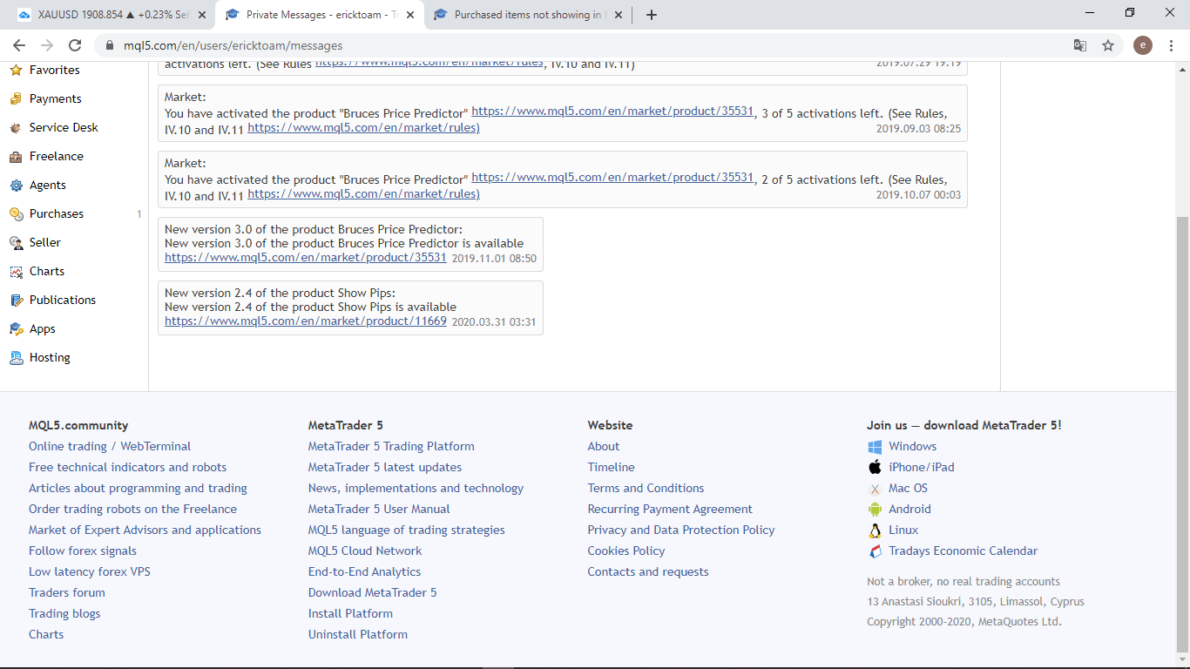
Task: Open Low latency forex VPS link
Action: click(89, 572)
